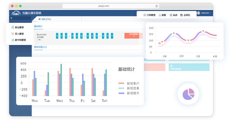Open 卖出管理 menu item
The height and width of the screenshot is (121, 230).
[19, 27]
